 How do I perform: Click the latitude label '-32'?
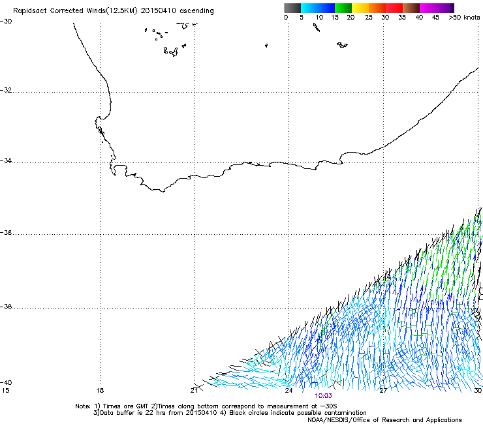click(6, 90)
